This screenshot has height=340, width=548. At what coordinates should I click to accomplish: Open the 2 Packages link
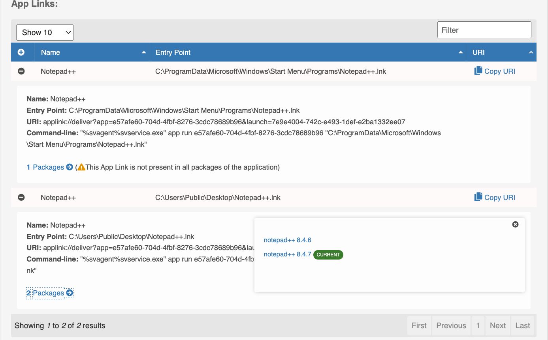[x=50, y=293]
